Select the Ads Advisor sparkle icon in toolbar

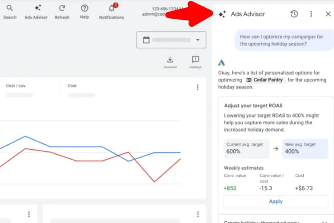(x=36, y=9)
